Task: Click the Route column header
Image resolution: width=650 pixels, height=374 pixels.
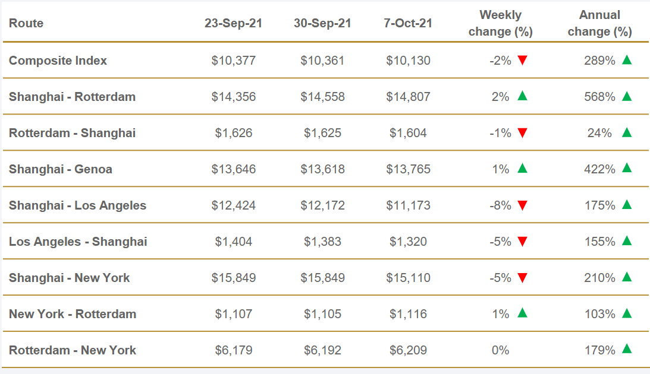Action: [26, 24]
